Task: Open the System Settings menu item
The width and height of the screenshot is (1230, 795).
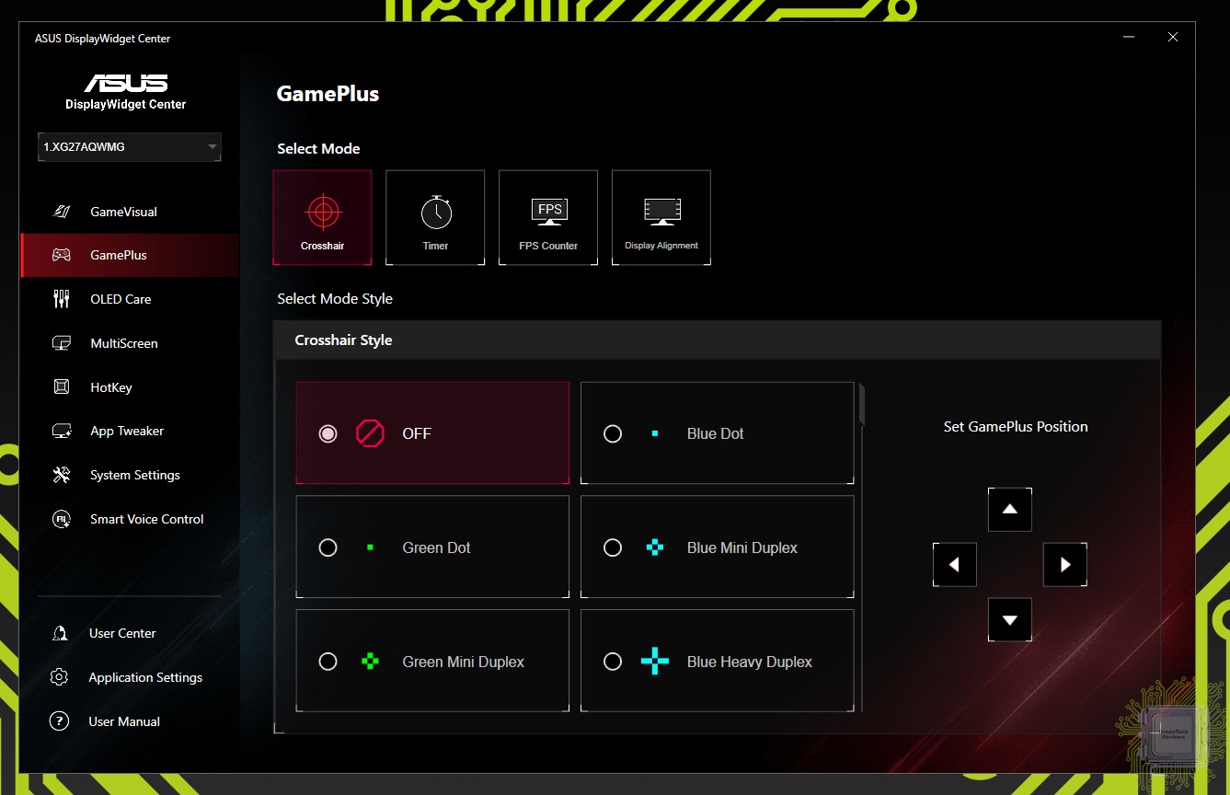Action: [x=134, y=475]
